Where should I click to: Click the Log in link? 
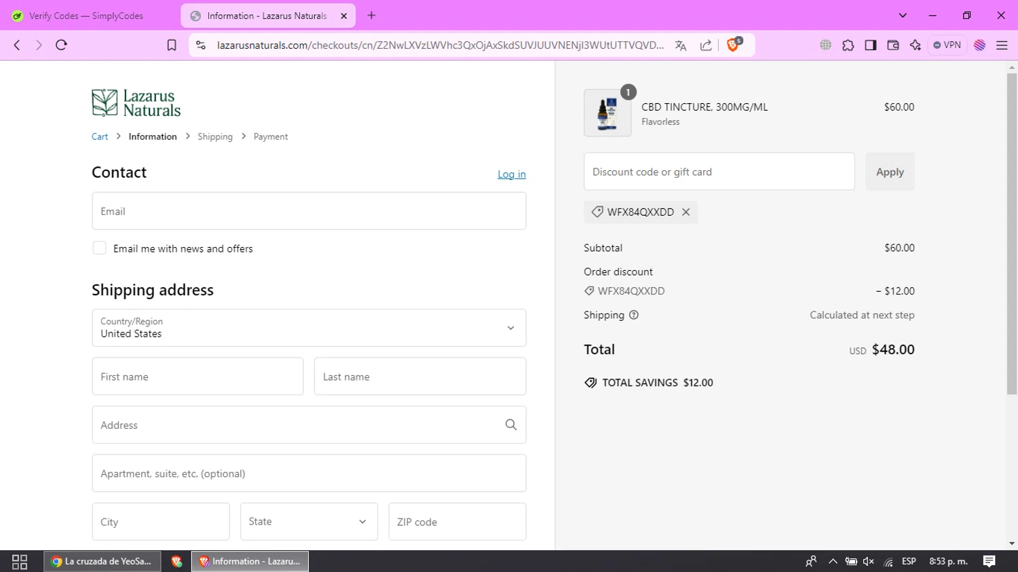click(x=512, y=174)
